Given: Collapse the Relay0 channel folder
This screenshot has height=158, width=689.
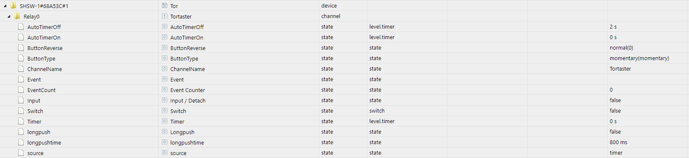Looking at the screenshot, I should [9, 16].
